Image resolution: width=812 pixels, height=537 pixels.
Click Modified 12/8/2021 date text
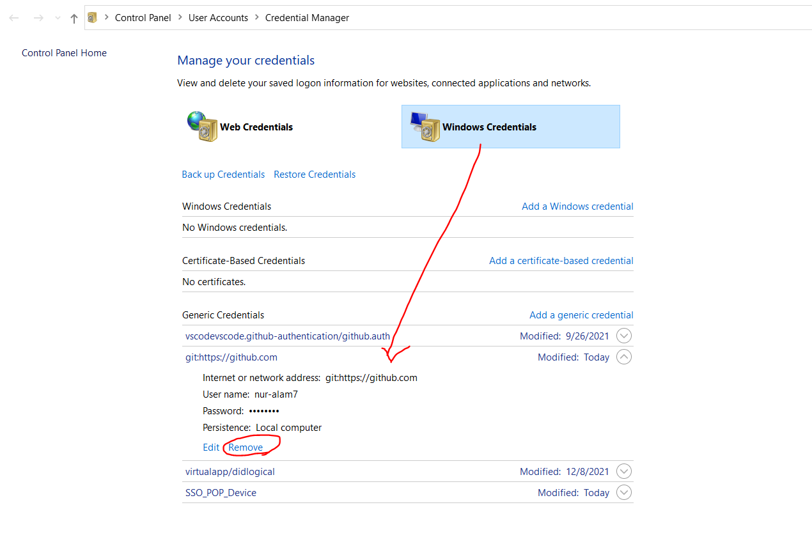(x=565, y=472)
